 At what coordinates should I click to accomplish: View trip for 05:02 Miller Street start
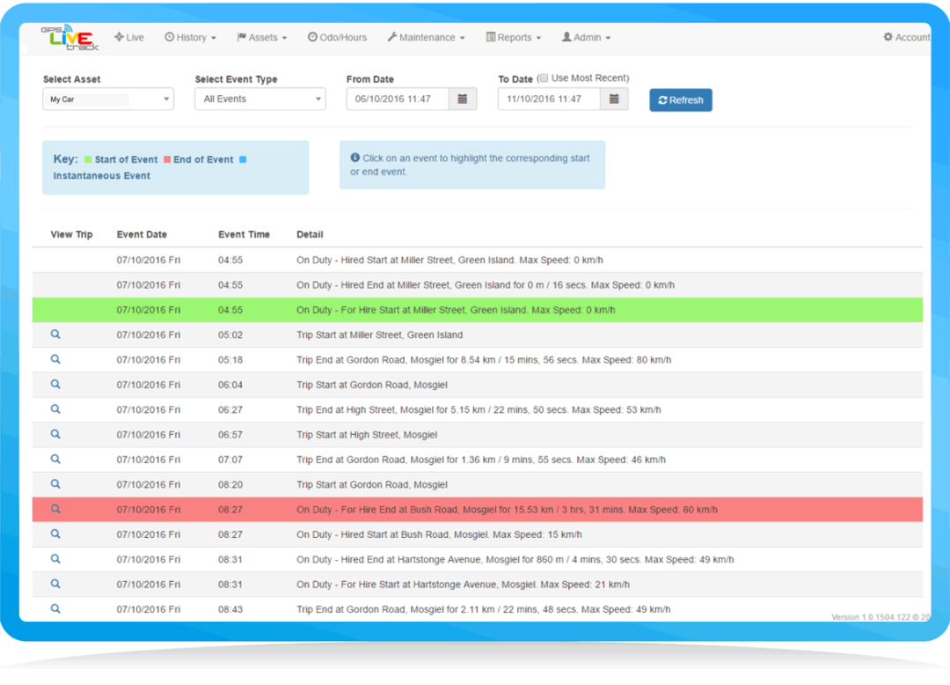click(55, 335)
